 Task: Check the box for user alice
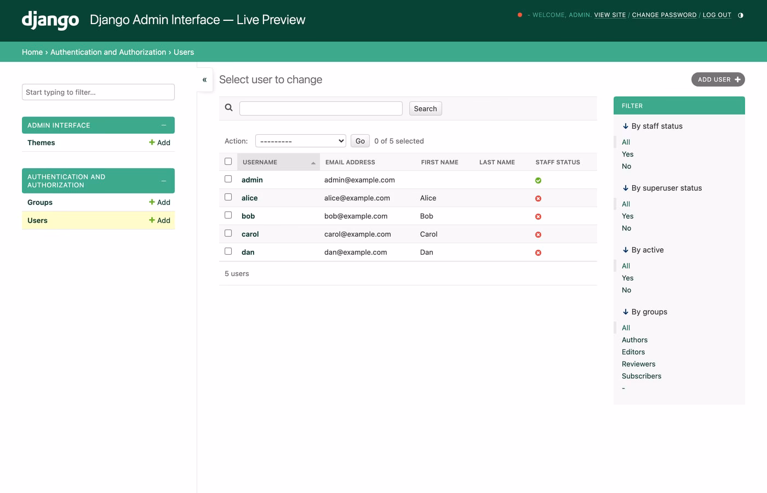pyautogui.click(x=228, y=197)
